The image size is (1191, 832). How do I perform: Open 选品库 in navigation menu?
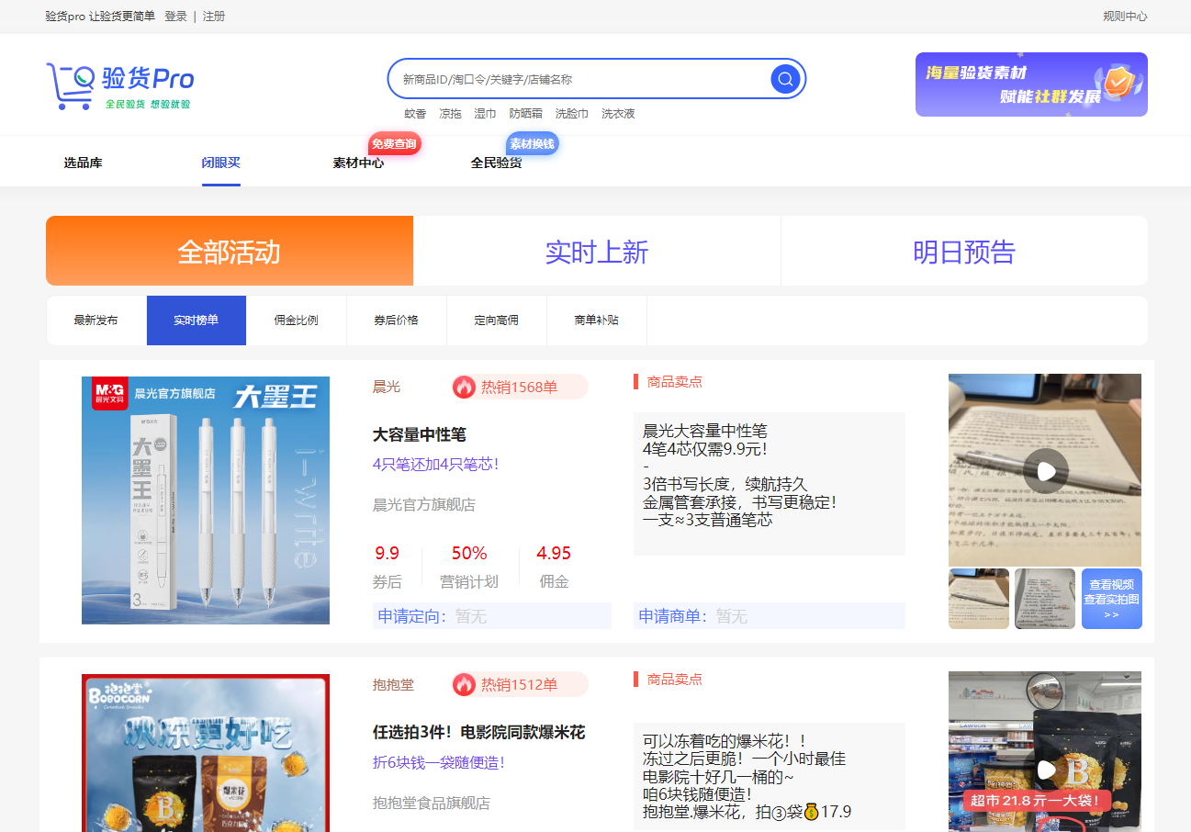point(83,163)
